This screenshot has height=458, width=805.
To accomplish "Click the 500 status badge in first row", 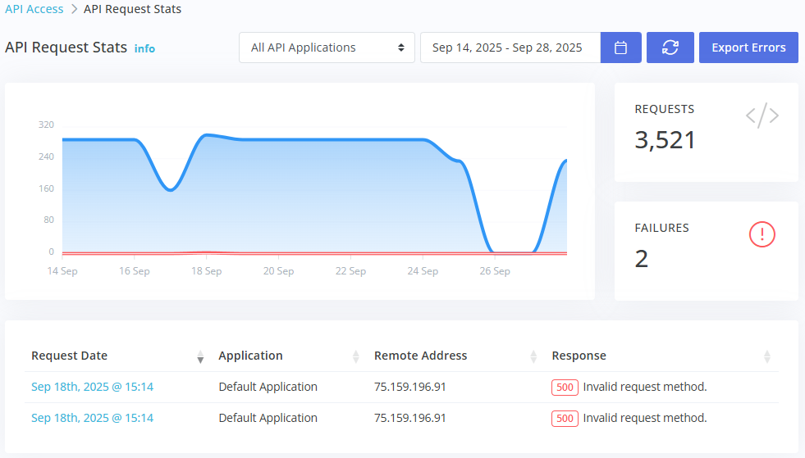I will click(565, 388).
